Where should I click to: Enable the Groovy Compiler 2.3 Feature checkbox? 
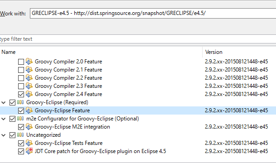click(21, 86)
